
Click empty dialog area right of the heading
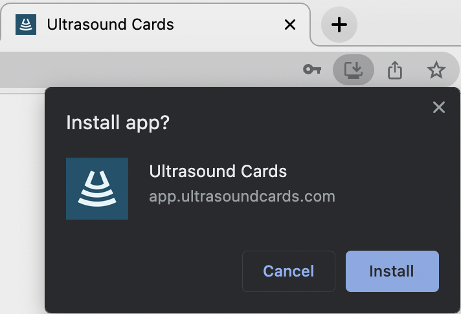click(x=298, y=122)
